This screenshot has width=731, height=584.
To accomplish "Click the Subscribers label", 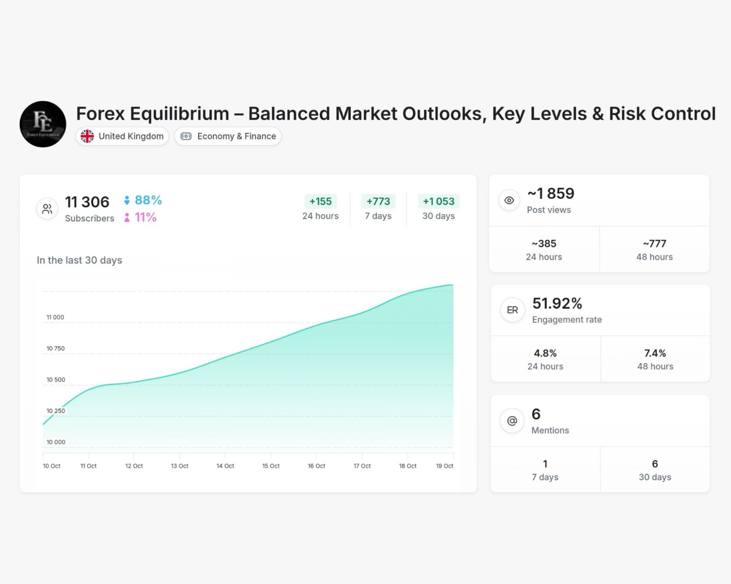I will (90, 219).
